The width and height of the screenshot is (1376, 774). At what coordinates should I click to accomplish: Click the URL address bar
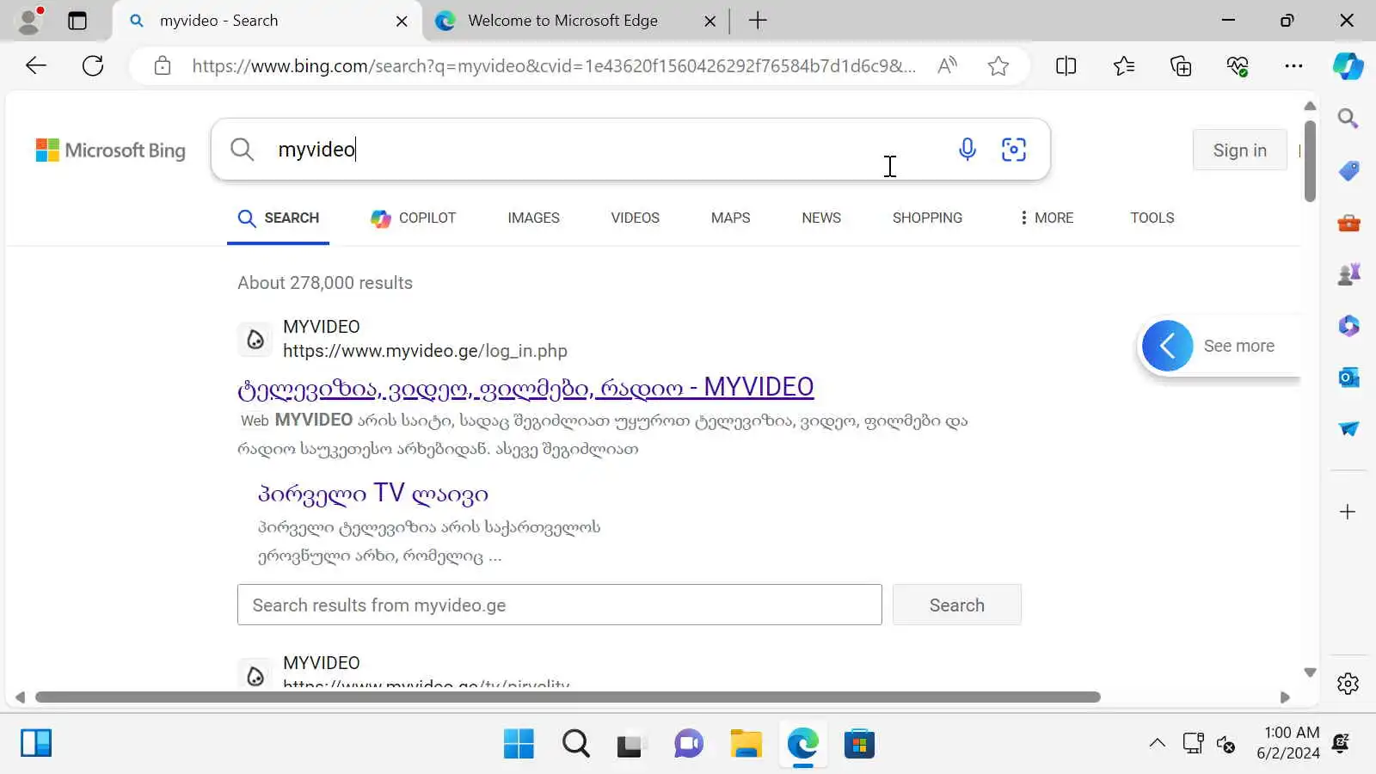pyautogui.click(x=554, y=66)
